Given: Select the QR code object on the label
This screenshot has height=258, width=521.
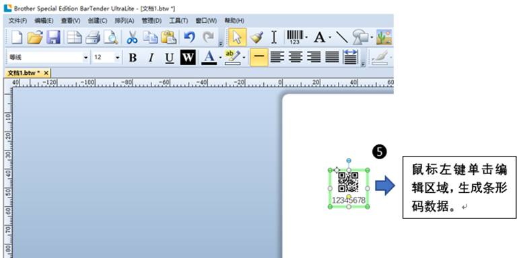Looking at the screenshot, I should 348,182.
